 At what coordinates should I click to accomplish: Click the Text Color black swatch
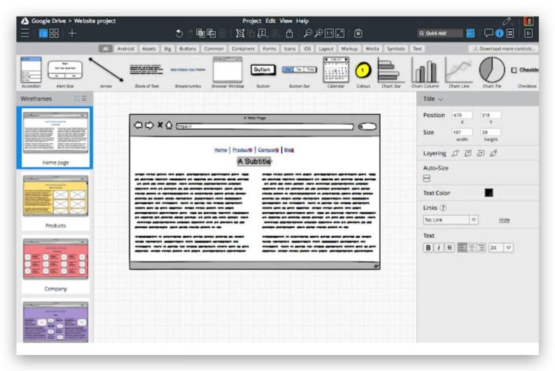coord(489,193)
